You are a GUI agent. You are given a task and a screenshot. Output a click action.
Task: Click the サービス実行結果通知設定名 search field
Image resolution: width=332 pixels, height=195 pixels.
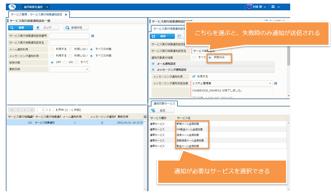[x=69, y=42]
